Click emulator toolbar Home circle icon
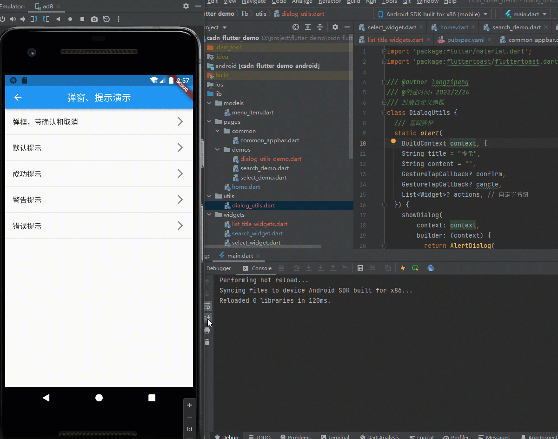 70,19
